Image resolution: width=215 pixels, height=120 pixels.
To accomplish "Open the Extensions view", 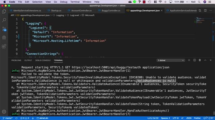I will pyautogui.click(x=4, y=46).
